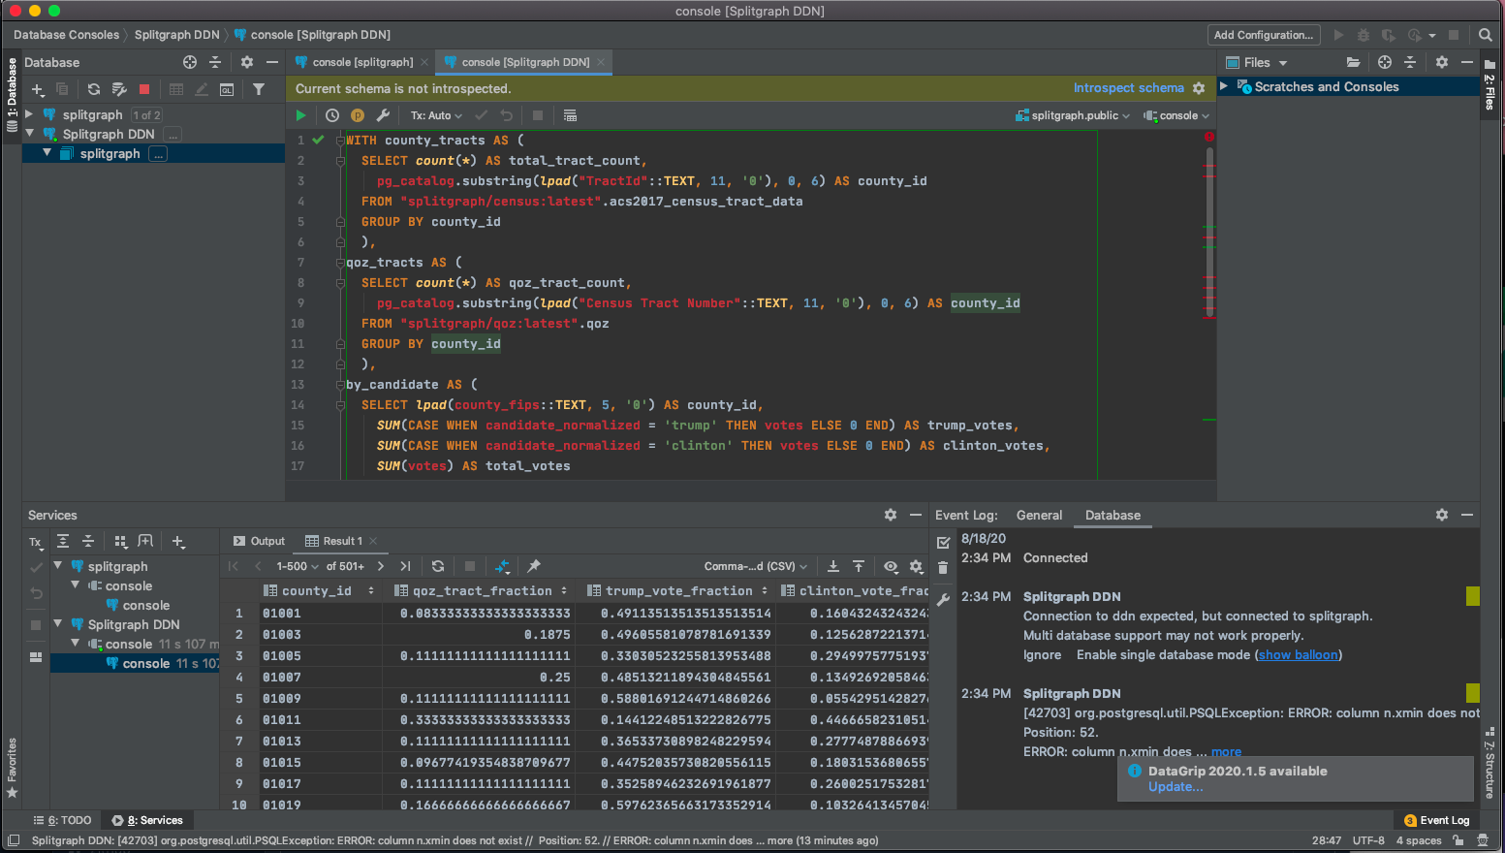Jump to last results page
The height and width of the screenshot is (853, 1505).
pos(405,566)
